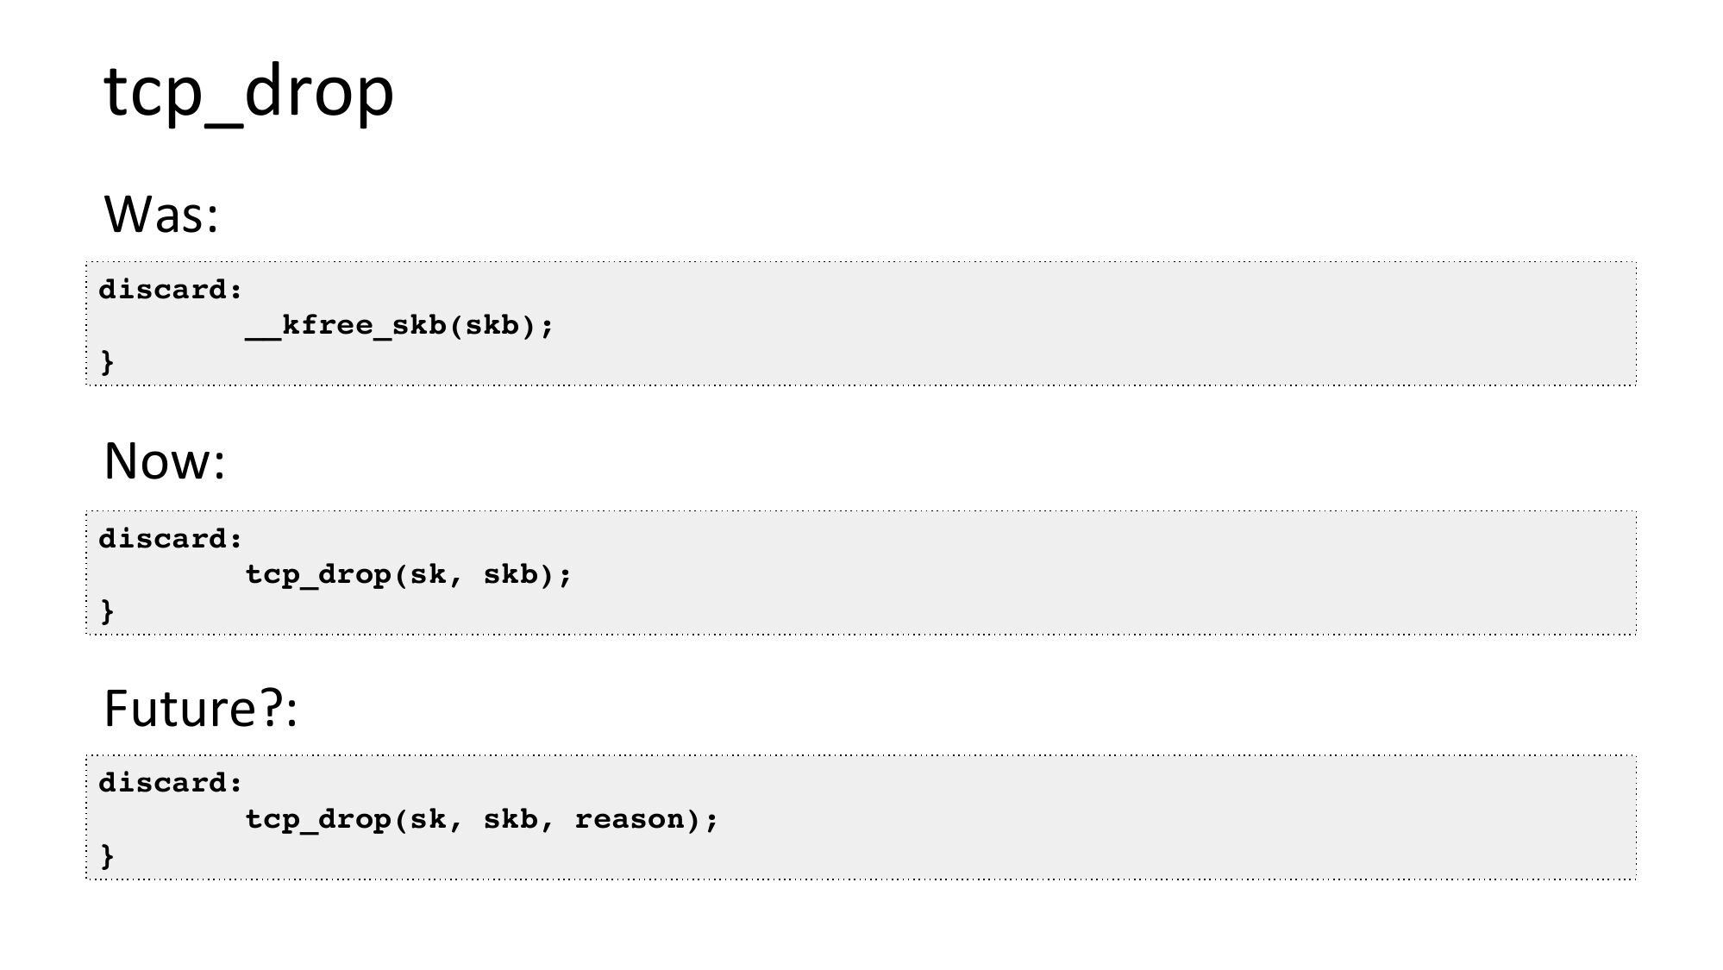Click closing brace in the Was code block
Image resolution: width=1723 pixels, height=970 pixels.
point(107,362)
